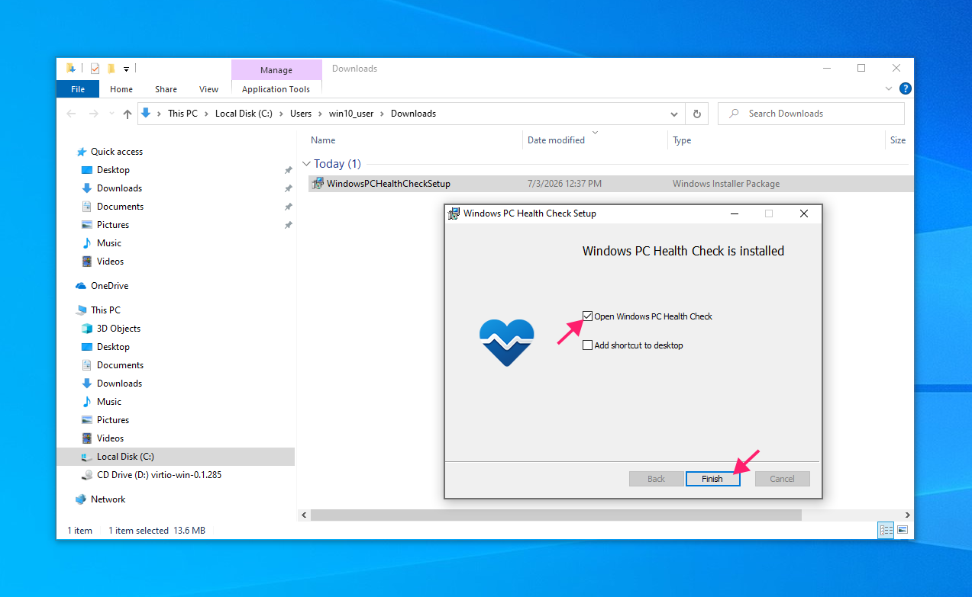This screenshot has width=972, height=597.
Task: Open Documents under This PC
Action: coord(120,365)
